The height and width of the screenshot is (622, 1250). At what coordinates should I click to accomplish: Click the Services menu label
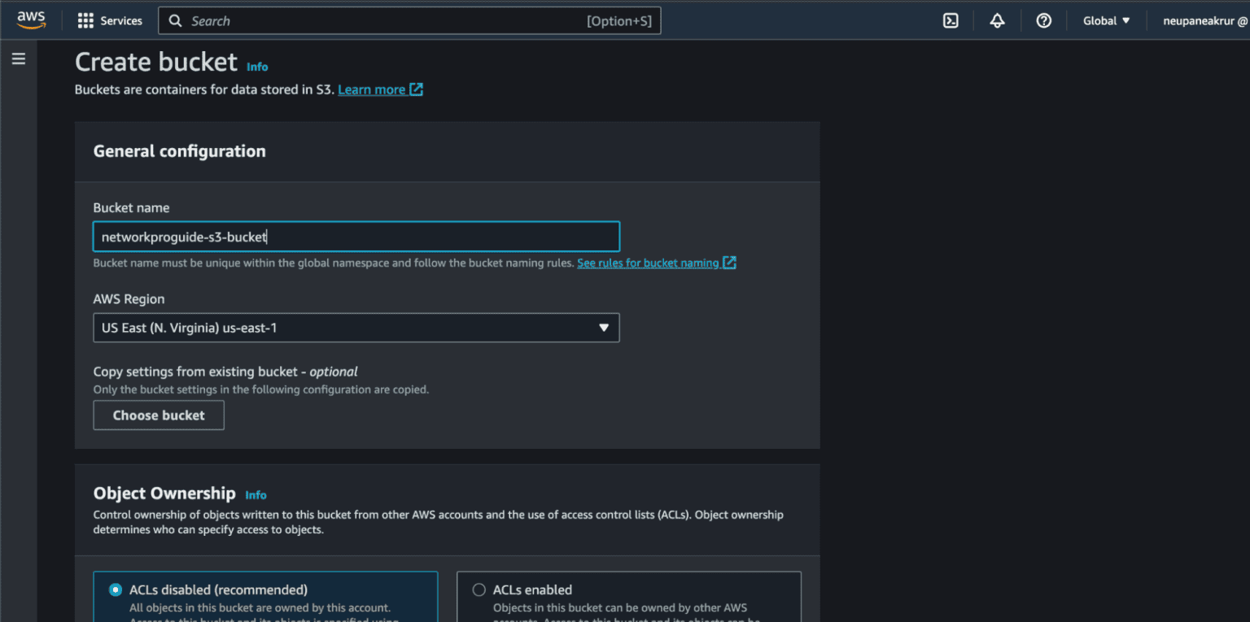[x=121, y=21]
